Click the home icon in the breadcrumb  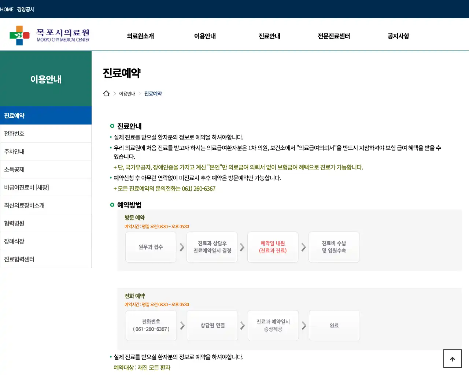[106, 93]
